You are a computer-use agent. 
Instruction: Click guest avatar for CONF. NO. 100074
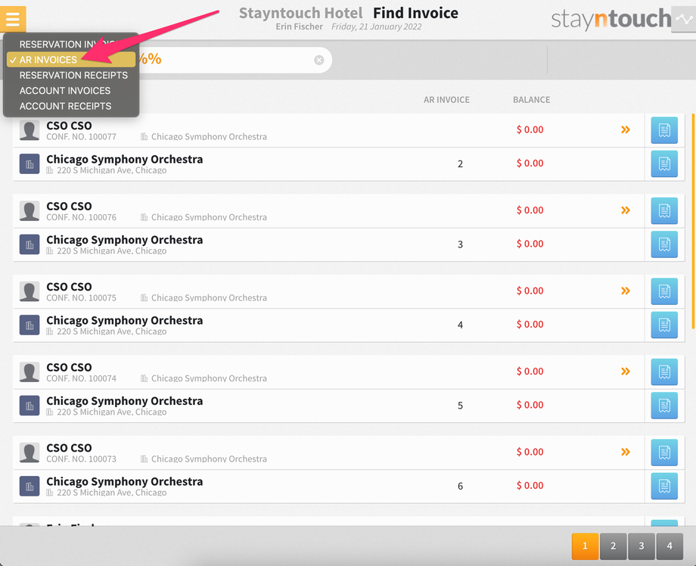[30, 372]
